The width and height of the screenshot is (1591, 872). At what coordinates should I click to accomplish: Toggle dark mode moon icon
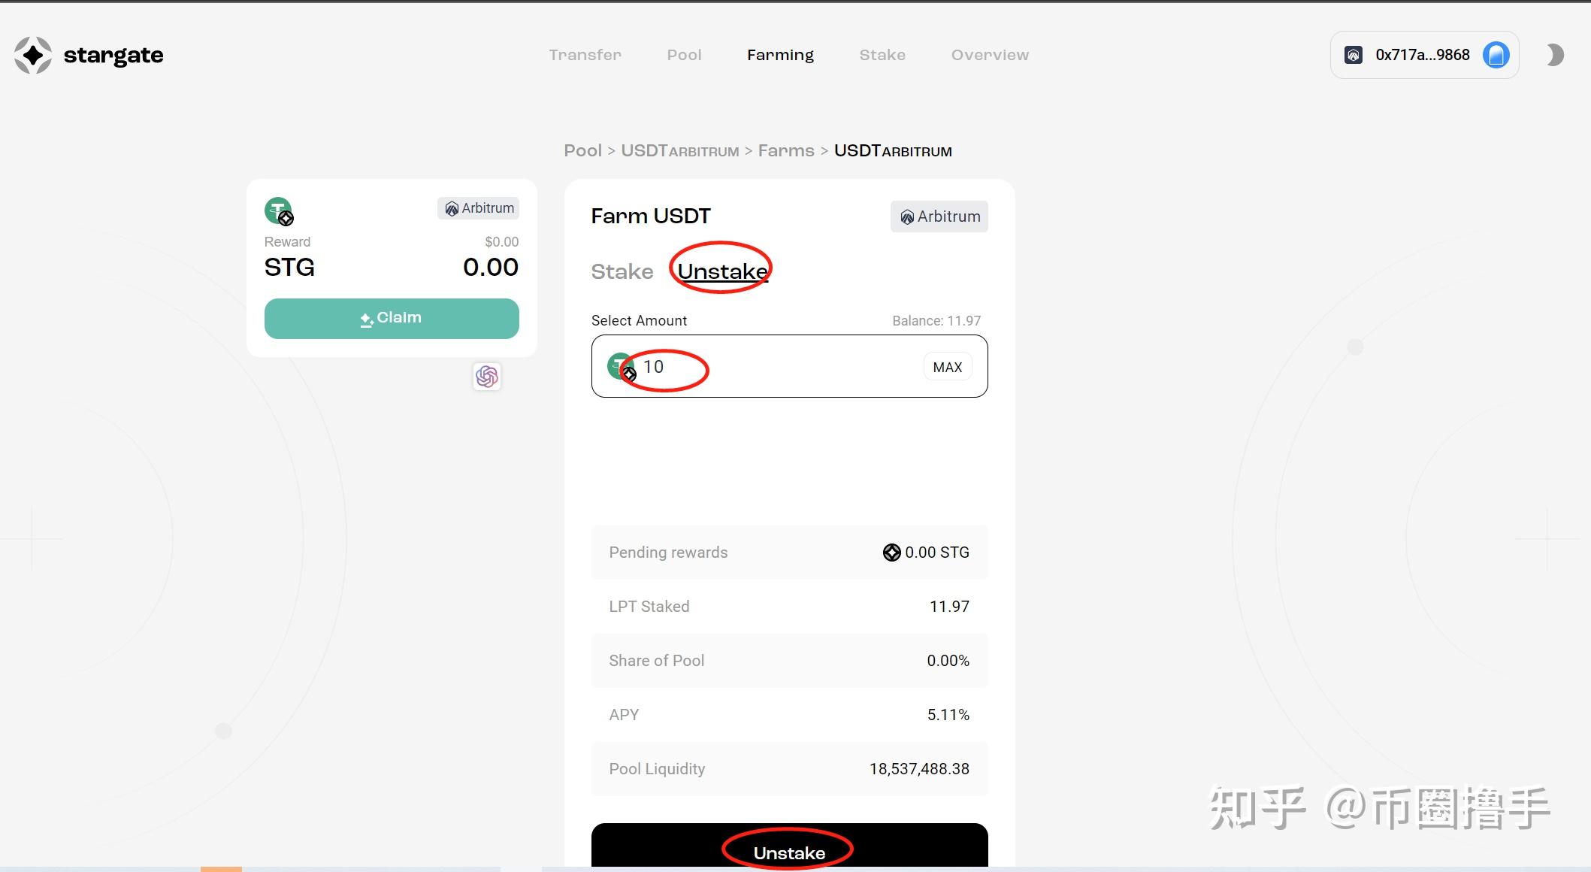click(1555, 55)
